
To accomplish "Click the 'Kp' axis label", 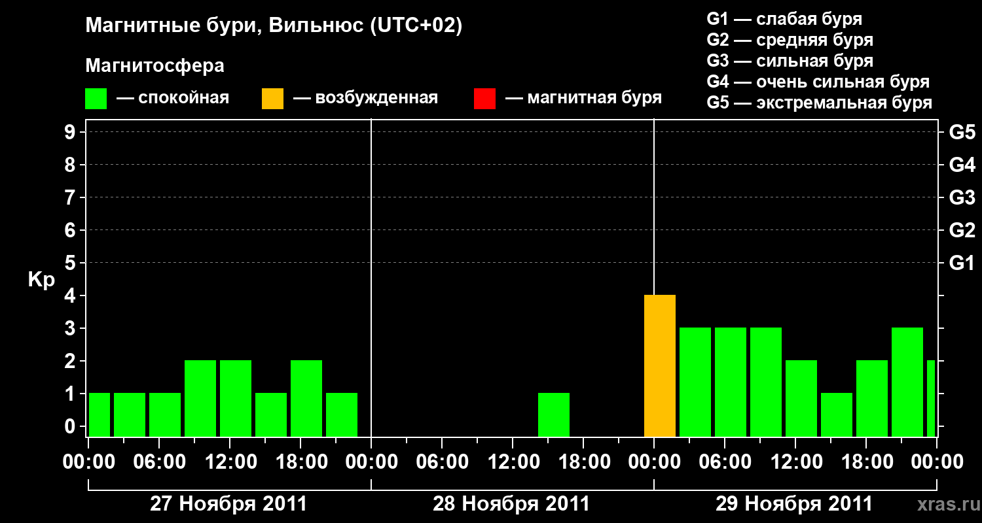I will tap(41, 280).
